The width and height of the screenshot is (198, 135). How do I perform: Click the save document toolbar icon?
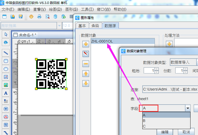(x=21, y=17)
